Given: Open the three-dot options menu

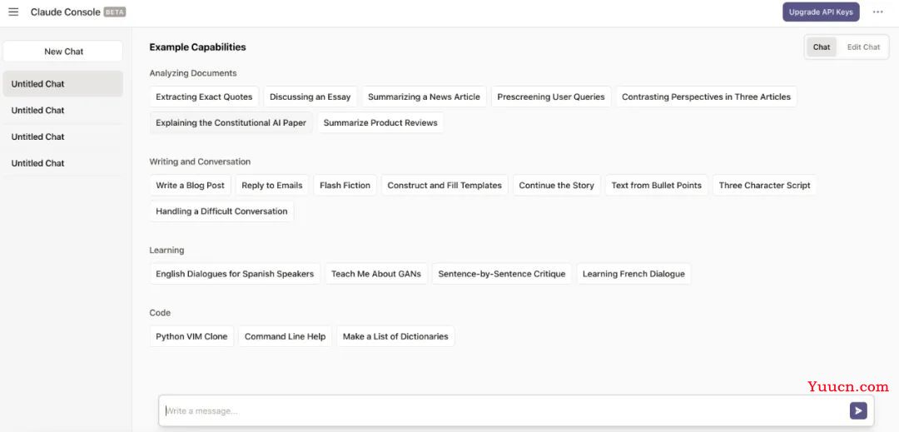Looking at the screenshot, I should coord(878,12).
